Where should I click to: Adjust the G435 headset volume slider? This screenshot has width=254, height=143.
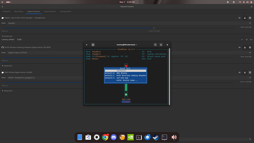118,57
